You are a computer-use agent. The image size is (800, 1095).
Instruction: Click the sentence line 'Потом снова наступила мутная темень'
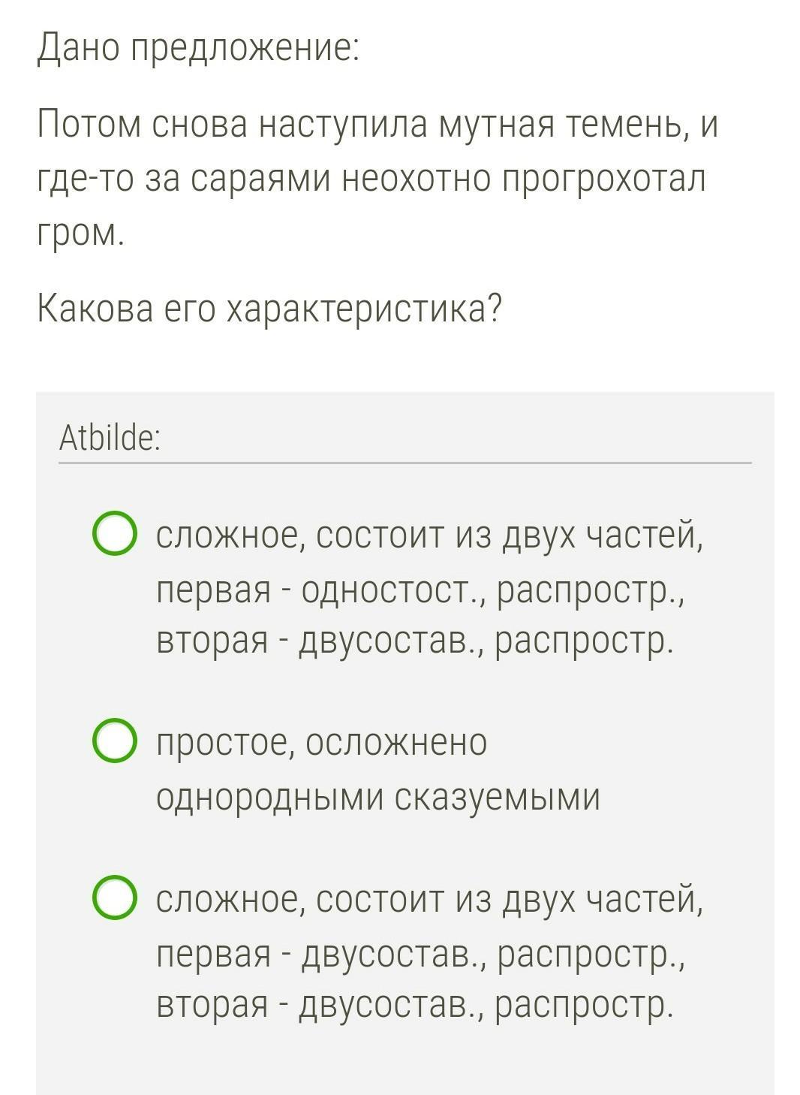tap(360, 125)
